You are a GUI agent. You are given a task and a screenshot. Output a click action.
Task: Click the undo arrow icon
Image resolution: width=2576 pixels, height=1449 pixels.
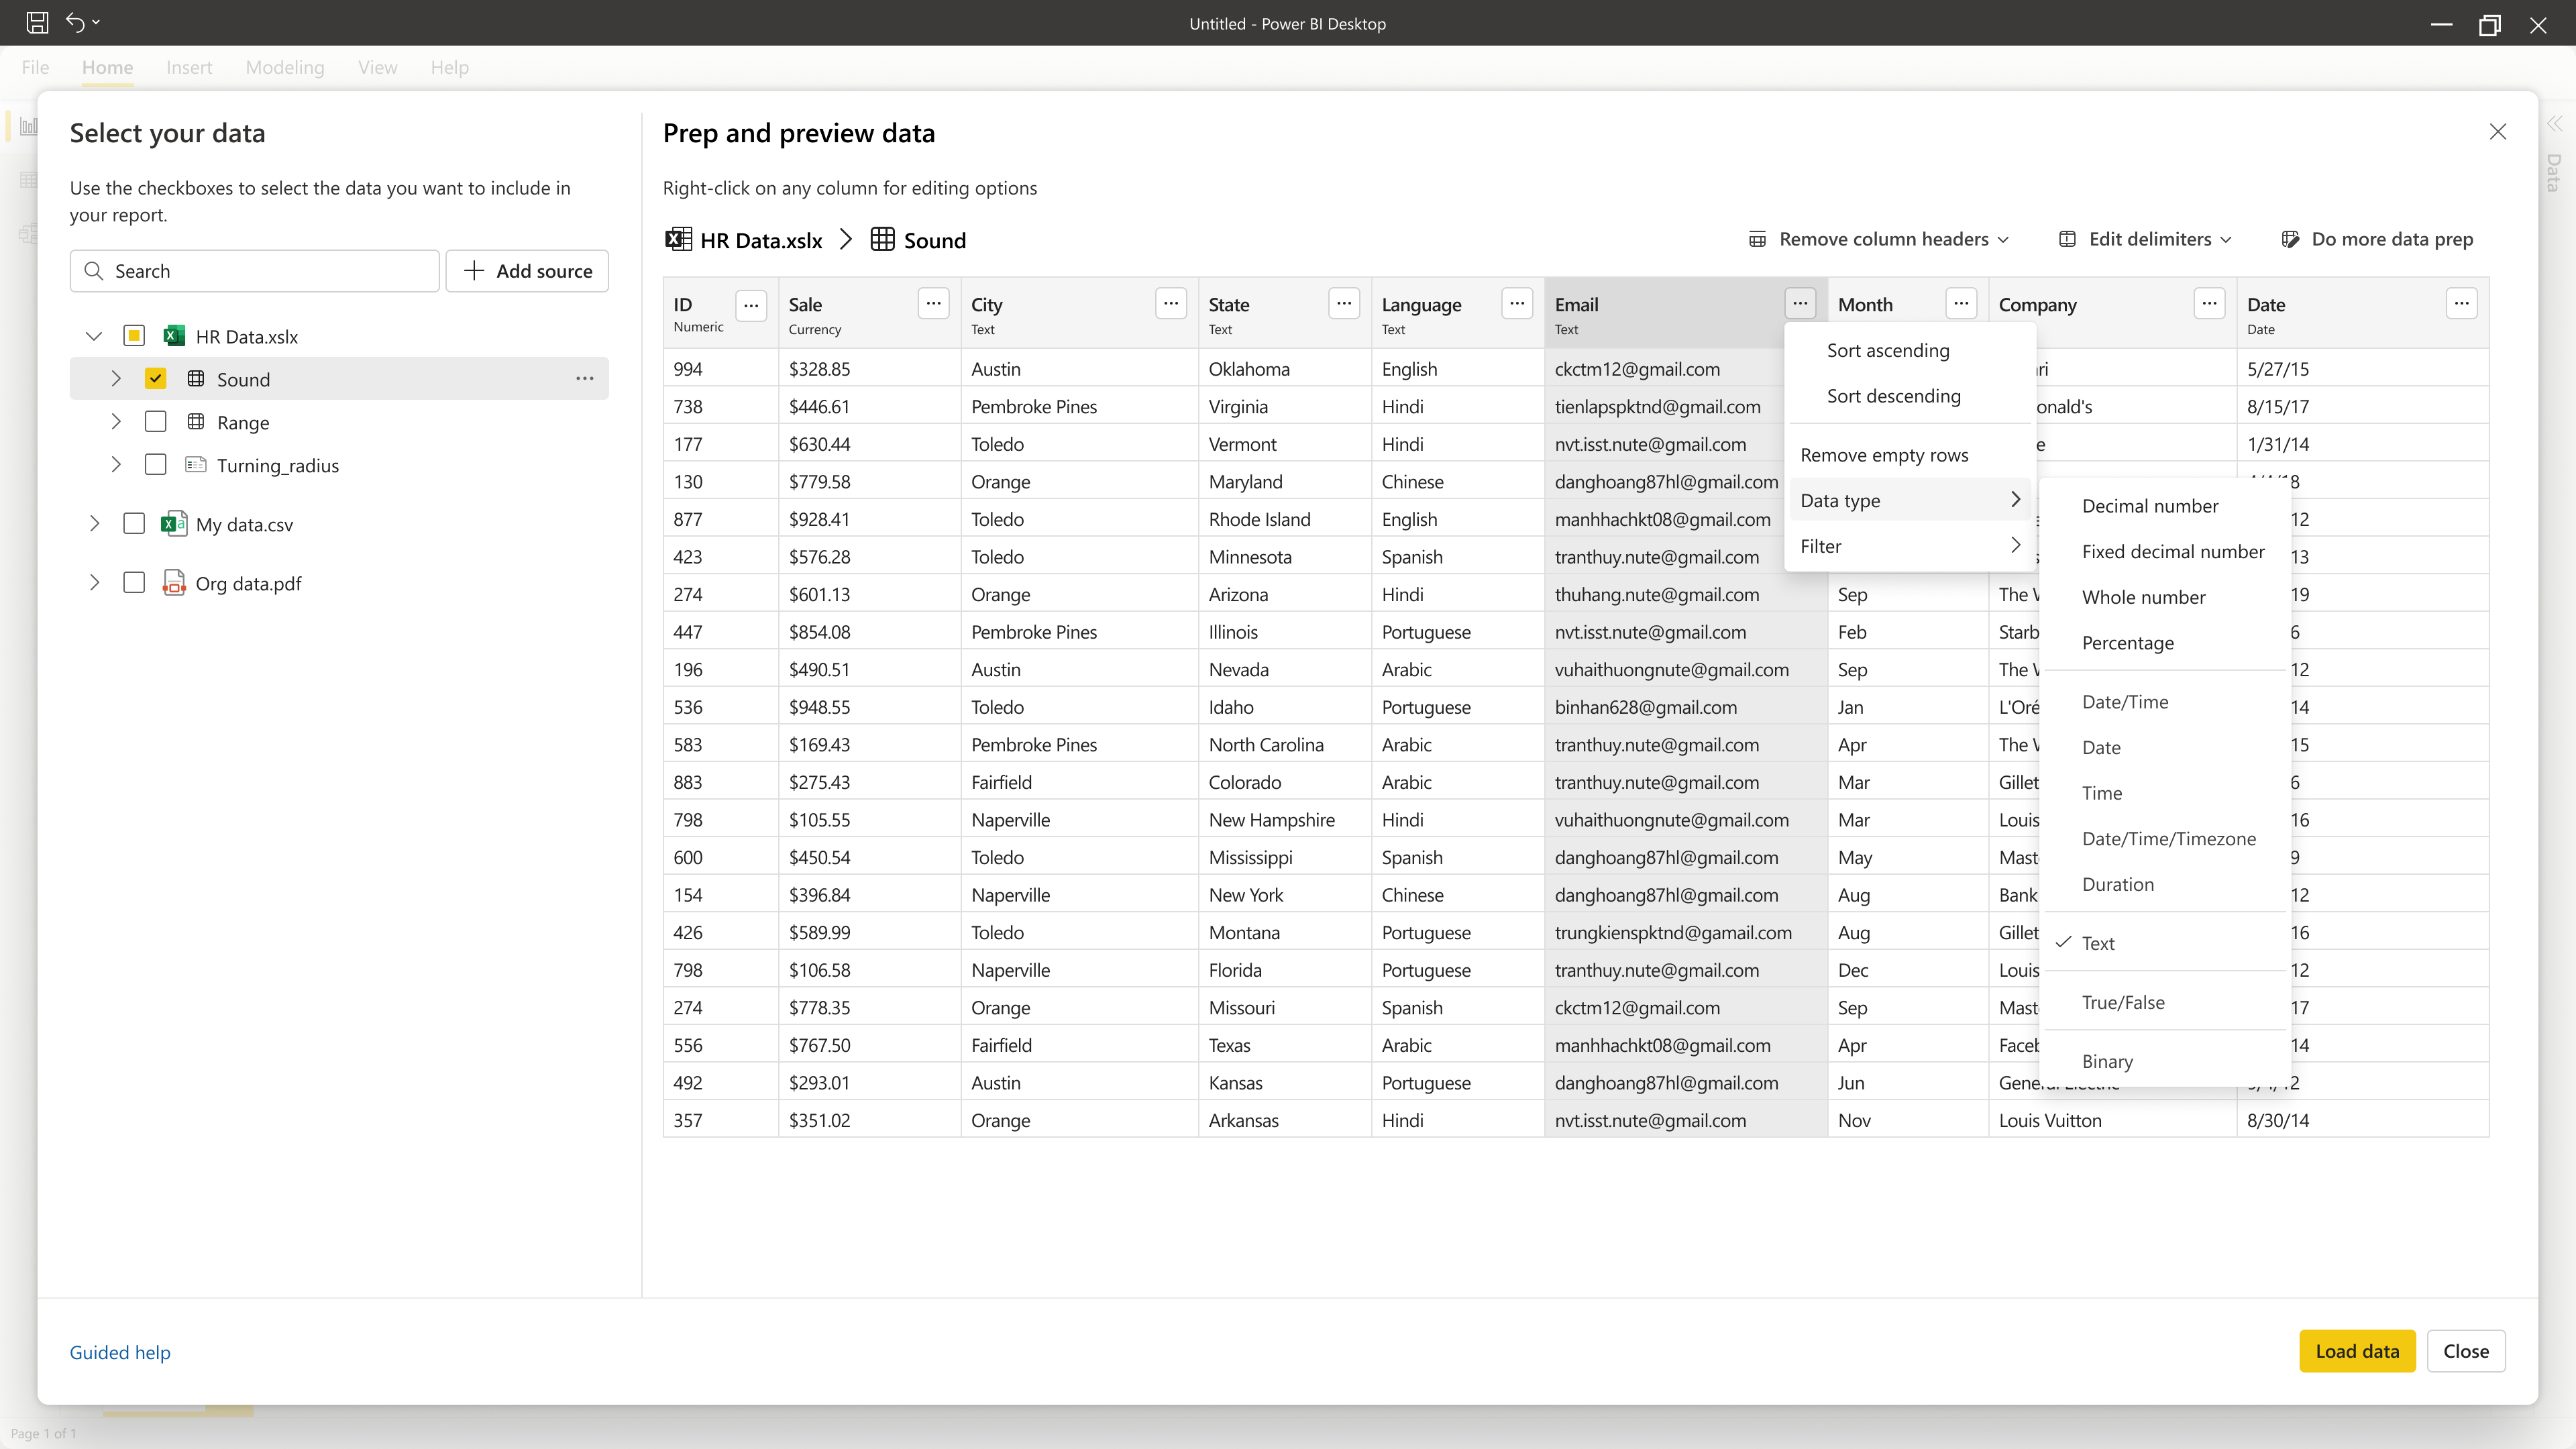(x=75, y=22)
